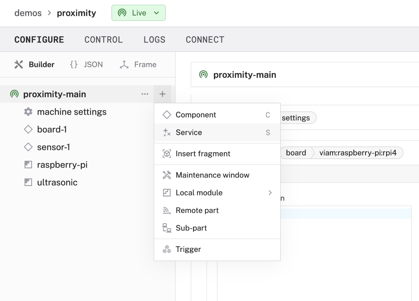This screenshot has height=301, width=419.
Task: Choose Maintenance window from the menu
Action: pyautogui.click(x=217, y=175)
